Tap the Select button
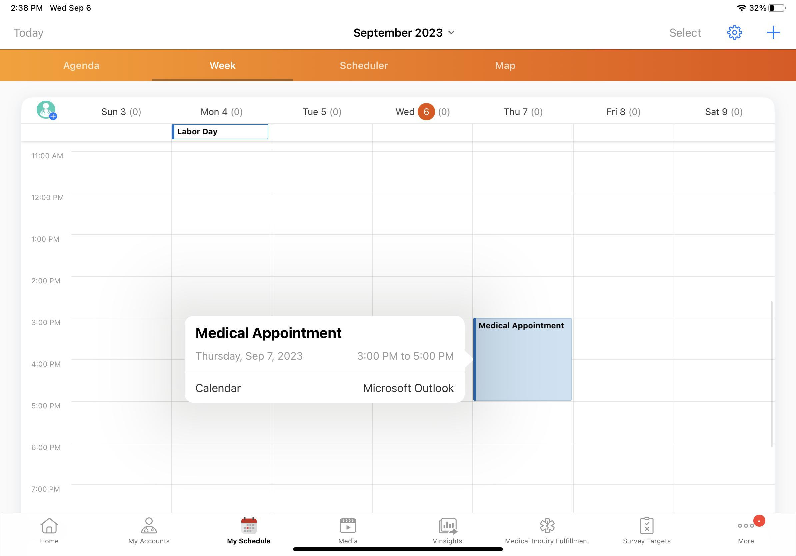This screenshot has width=796, height=556. click(x=685, y=33)
